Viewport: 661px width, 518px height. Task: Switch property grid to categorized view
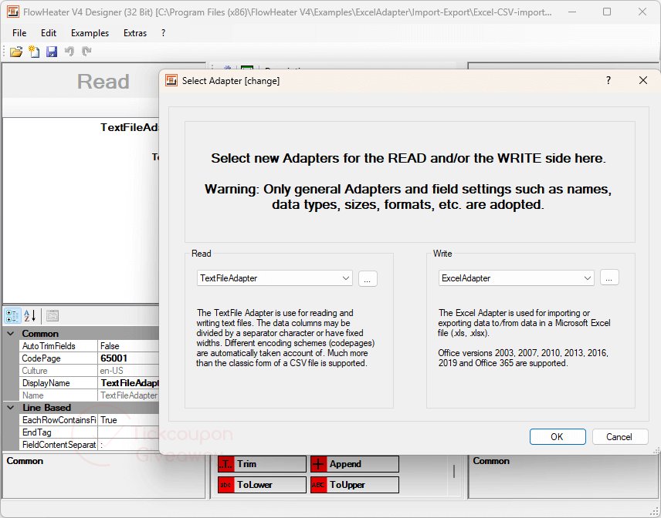[x=12, y=315]
